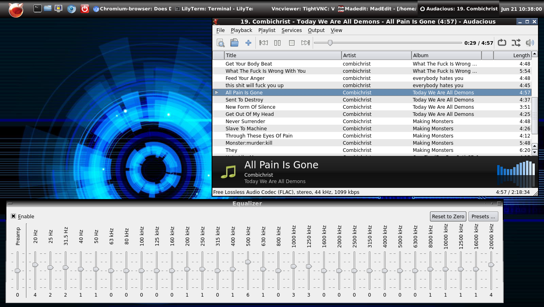The image size is (544, 307).
Task: Open the Playlist menu
Action: pos(267,30)
